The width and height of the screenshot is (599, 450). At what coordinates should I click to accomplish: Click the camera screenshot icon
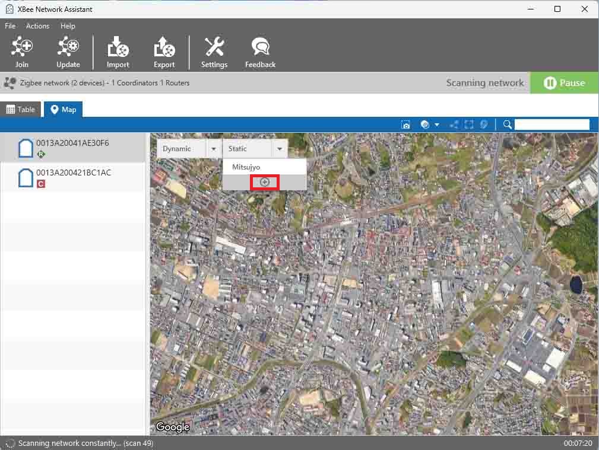405,125
